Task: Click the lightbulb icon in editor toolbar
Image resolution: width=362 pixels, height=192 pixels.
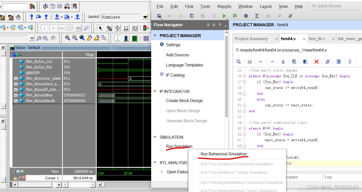Action: [x=350, y=62]
